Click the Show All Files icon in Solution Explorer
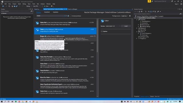183x103 pixels. pyautogui.click(x=155, y=11)
